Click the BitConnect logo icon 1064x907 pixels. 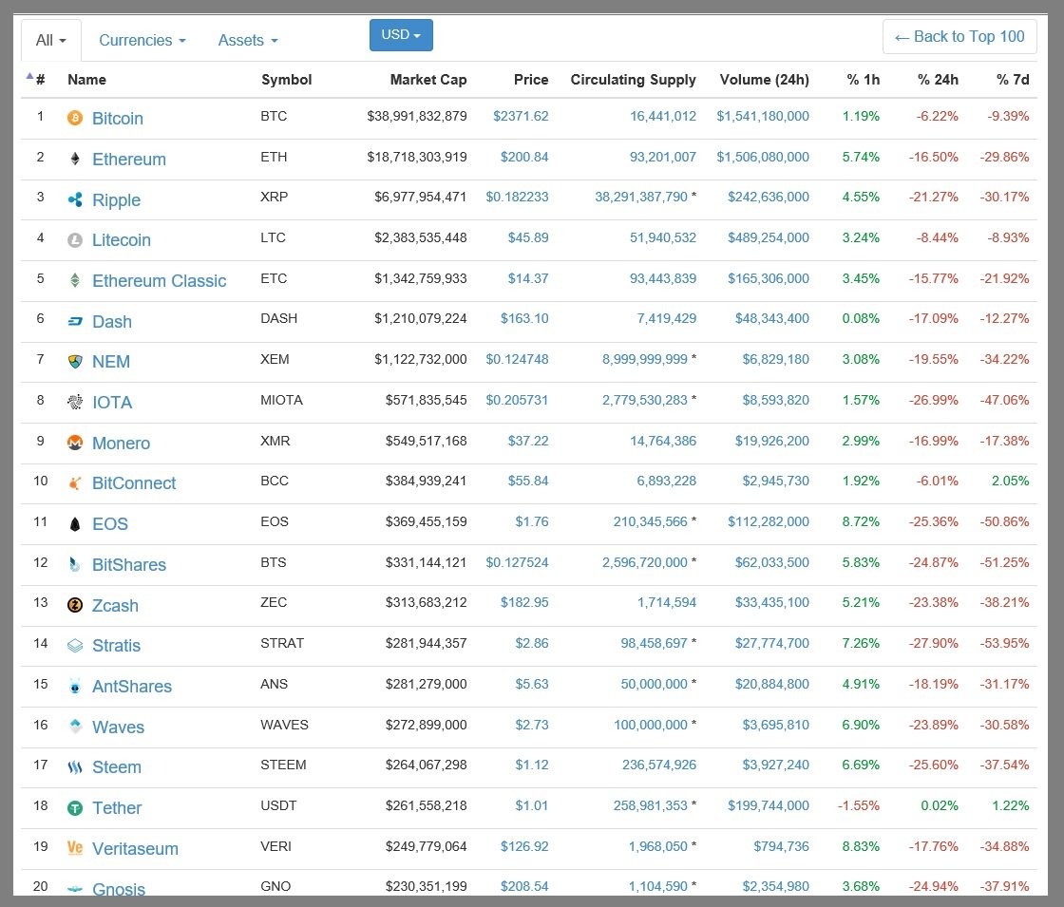75,483
